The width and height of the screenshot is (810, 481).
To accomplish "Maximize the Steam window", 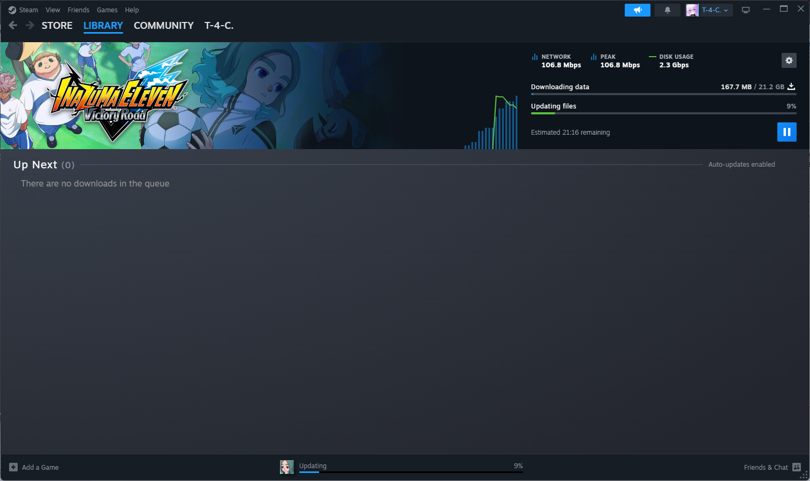I will (784, 9).
